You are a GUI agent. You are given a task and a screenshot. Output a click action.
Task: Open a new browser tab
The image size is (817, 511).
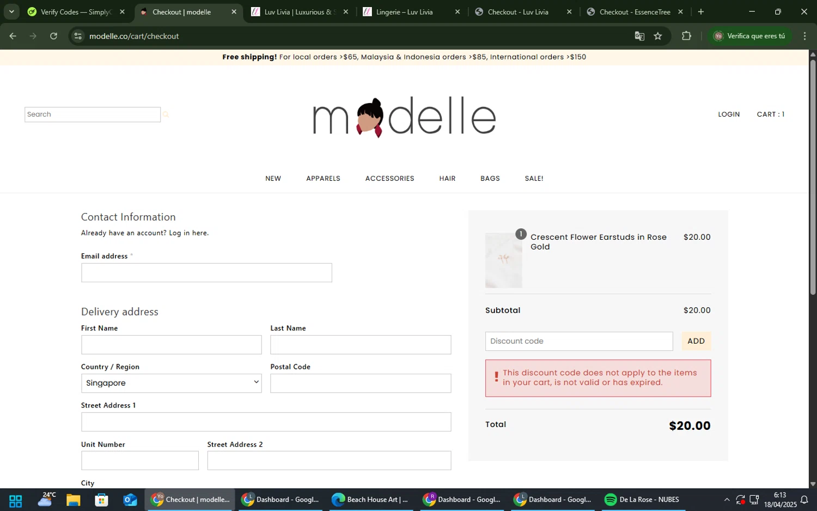coord(701,11)
